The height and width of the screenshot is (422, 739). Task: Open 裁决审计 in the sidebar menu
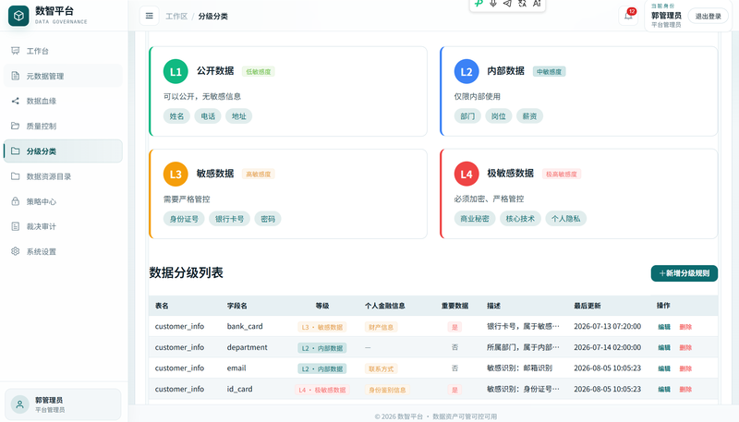pyautogui.click(x=63, y=226)
